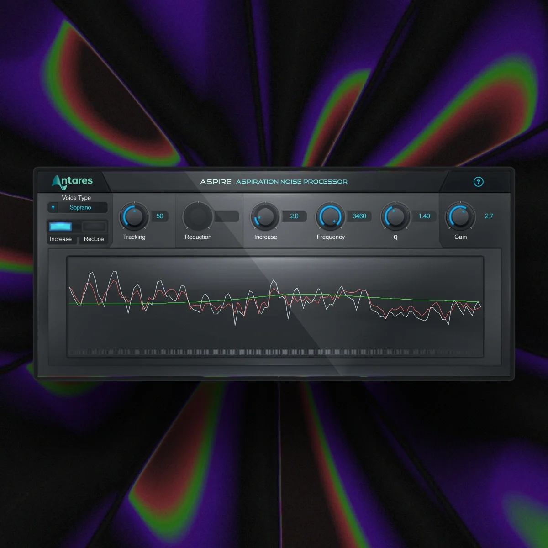
Task: Click the Voice Type label
Action: pos(76,198)
